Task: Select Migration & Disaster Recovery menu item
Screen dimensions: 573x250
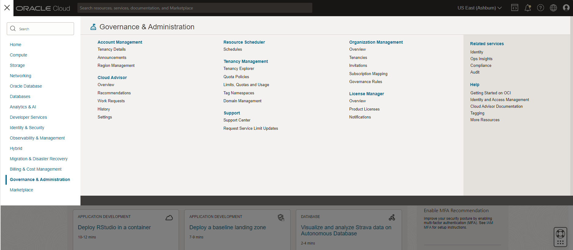Action: click(x=39, y=159)
